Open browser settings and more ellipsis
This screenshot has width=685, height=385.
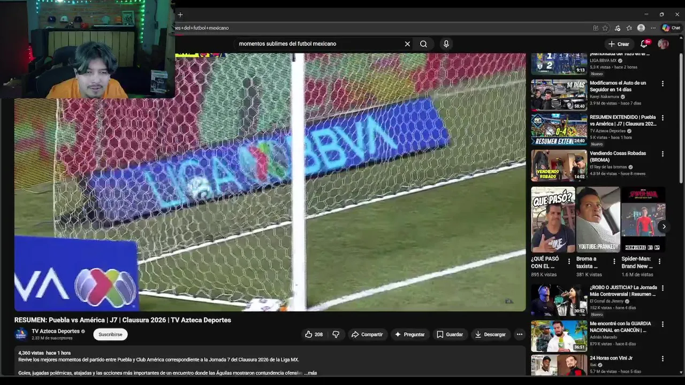653,28
